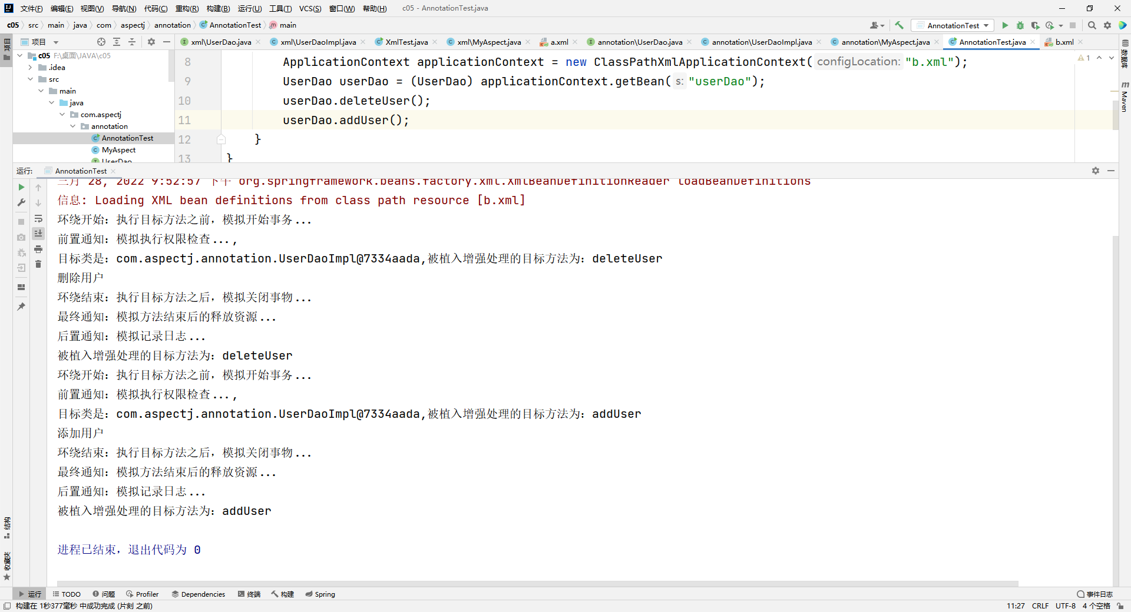Rerun AnnotationTest from Run panel play icon
The image size is (1131, 612).
coord(21,187)
